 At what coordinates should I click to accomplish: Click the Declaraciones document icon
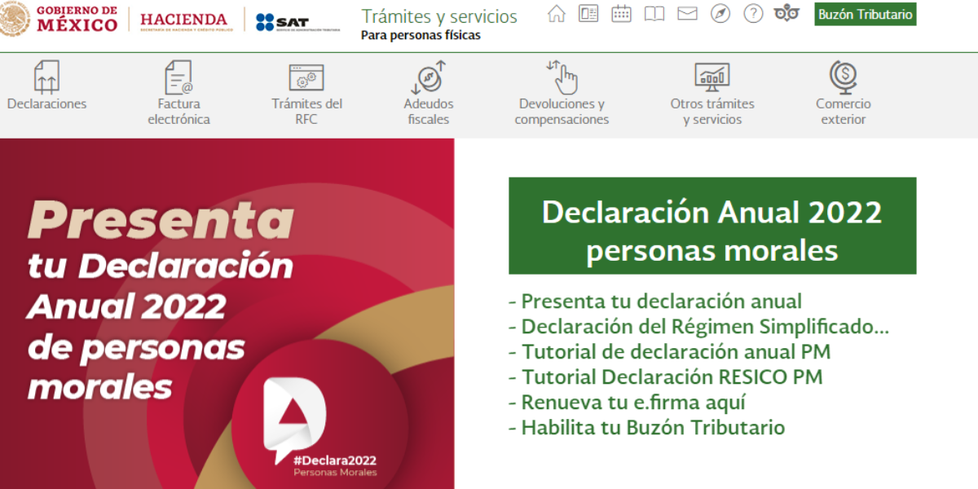point(46,77)
